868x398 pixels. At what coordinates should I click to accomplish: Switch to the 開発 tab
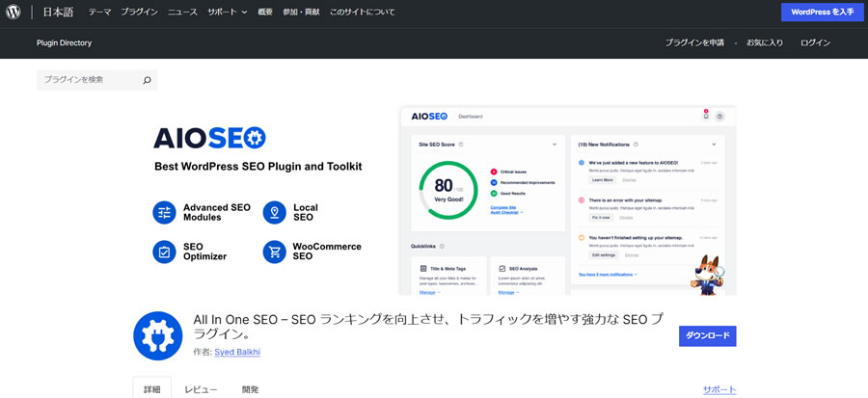250,389
